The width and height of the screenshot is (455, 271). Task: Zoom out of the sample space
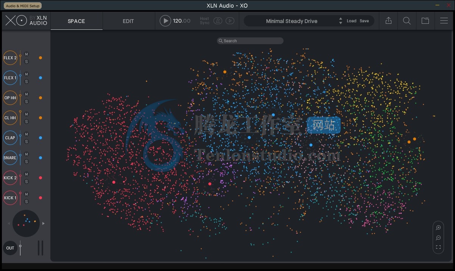438,238
